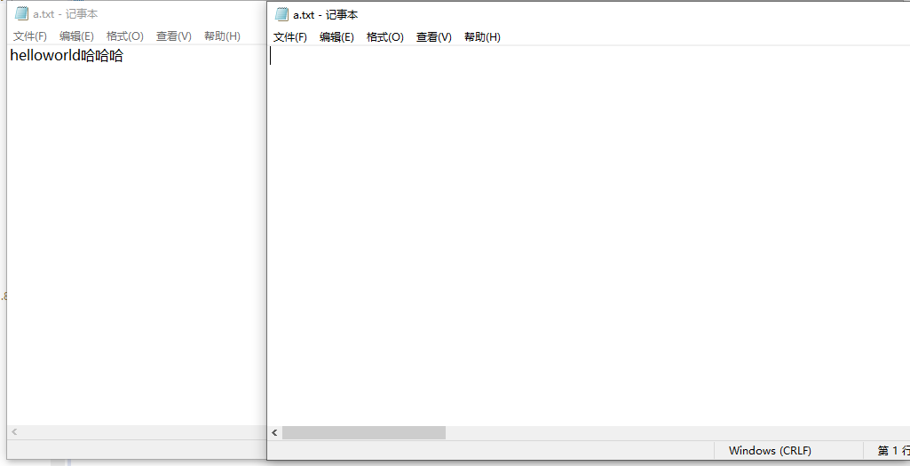Open 编辑(E) menu in background Notepad window
910x466 pixels.
(x=76, y=36)
